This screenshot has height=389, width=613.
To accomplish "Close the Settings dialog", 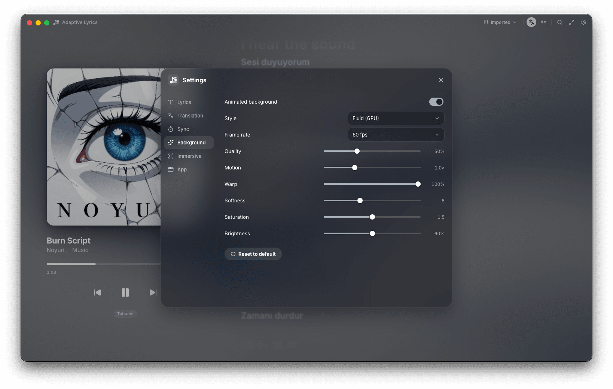I will [x=441, y=80].
